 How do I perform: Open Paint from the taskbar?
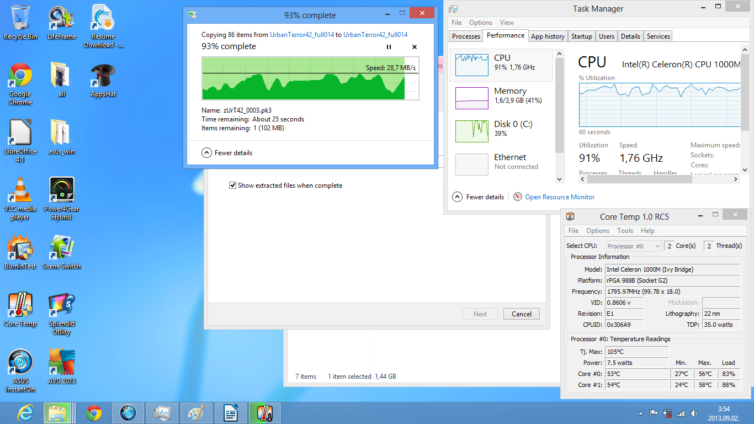[x=197, y=413]
